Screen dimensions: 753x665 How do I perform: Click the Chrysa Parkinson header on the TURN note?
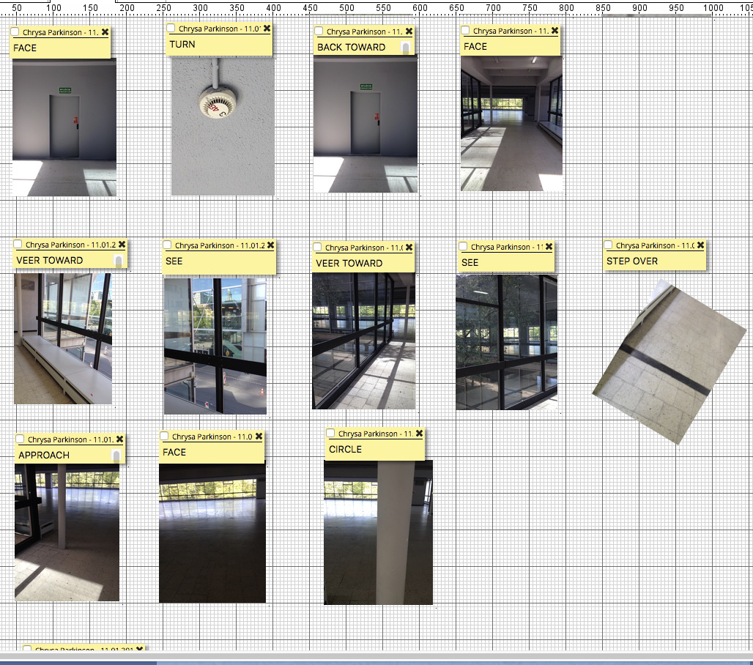pos(218,29)
